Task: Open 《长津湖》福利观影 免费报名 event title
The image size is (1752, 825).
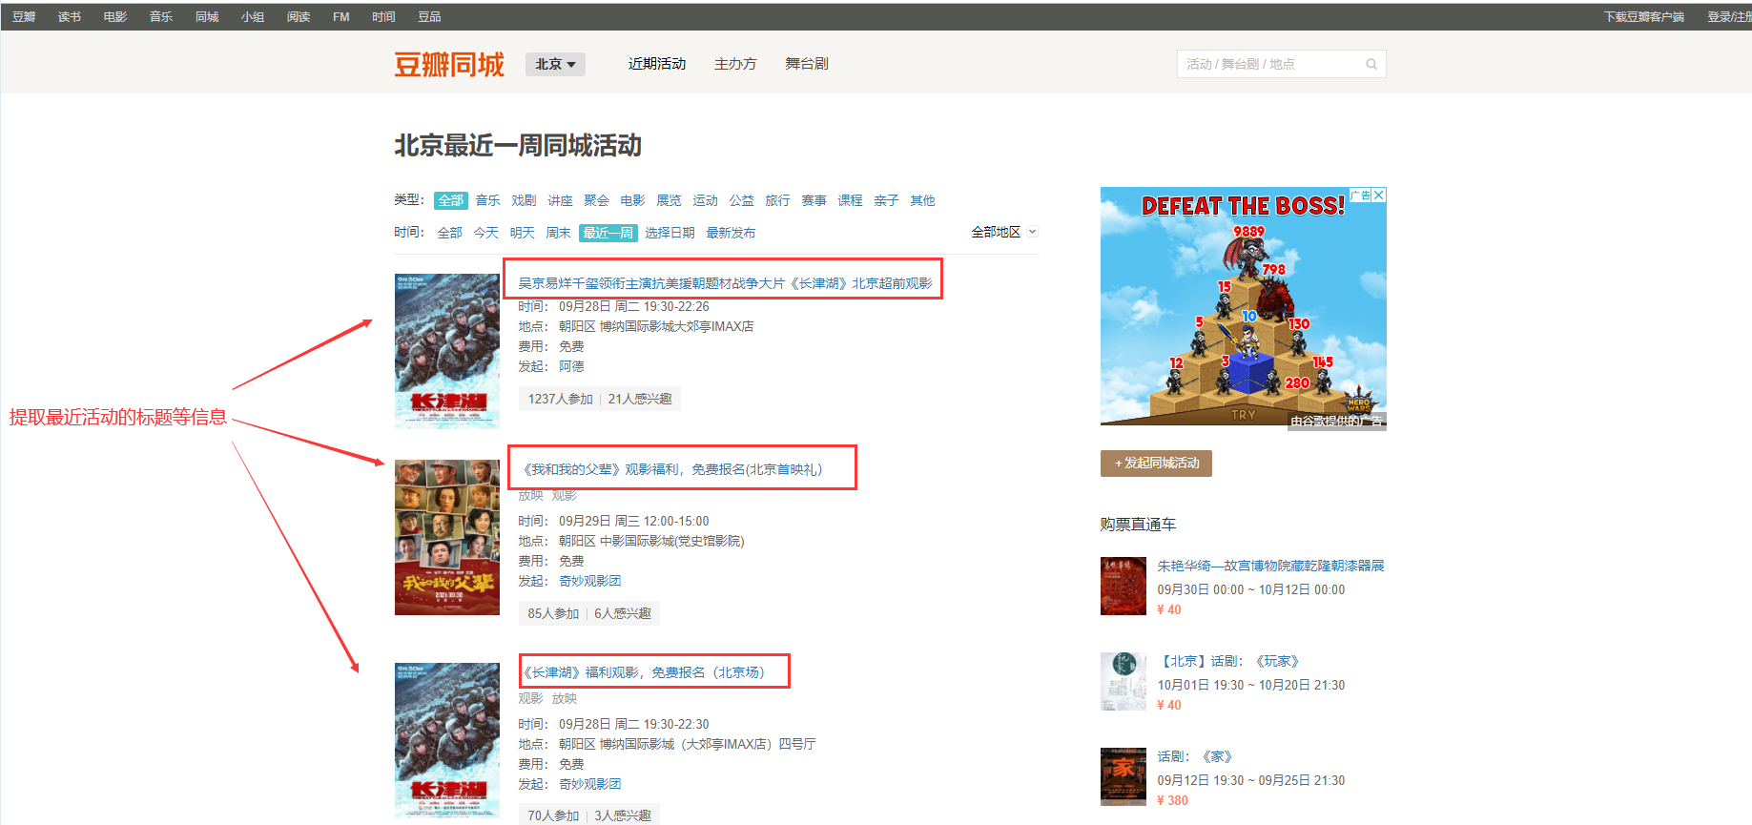Action: (644, 672)
